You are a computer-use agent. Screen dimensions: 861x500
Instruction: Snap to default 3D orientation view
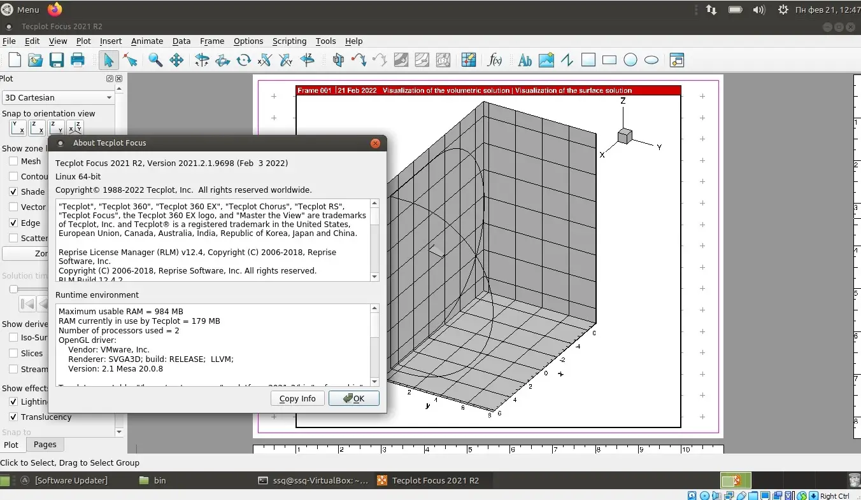[x=75, y=127]
